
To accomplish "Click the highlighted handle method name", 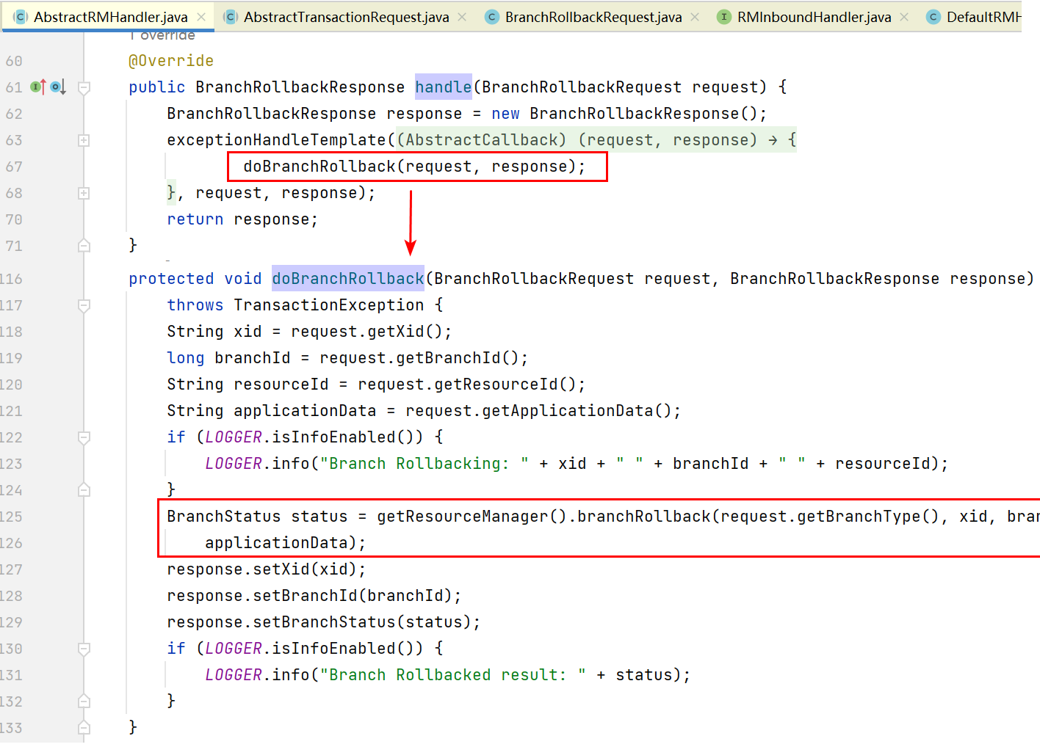I will (444, 87).
